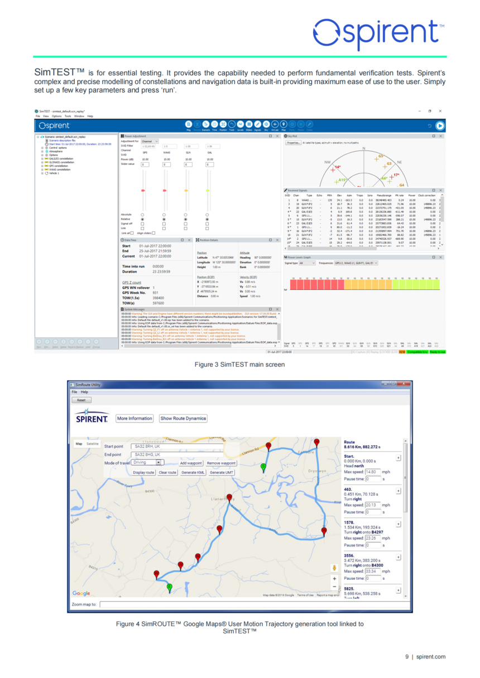The image size is (480, 678).
Task: Open the Mode of travel dropdown
Action: (148, 462)
